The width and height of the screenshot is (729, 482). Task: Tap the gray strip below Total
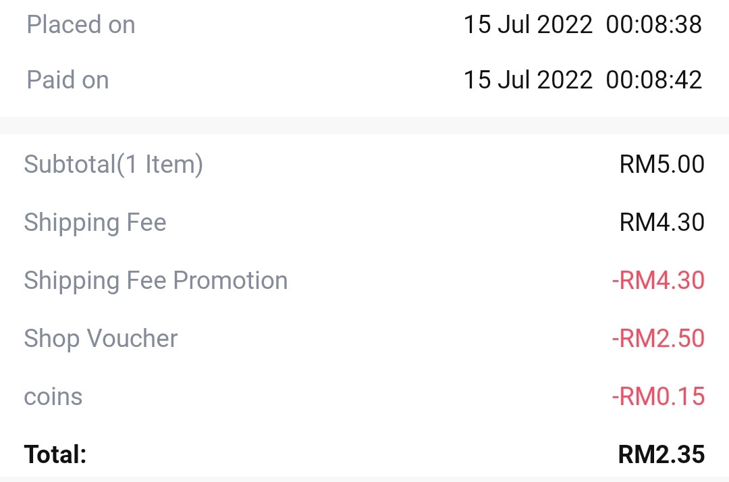[x=364, y=479]
